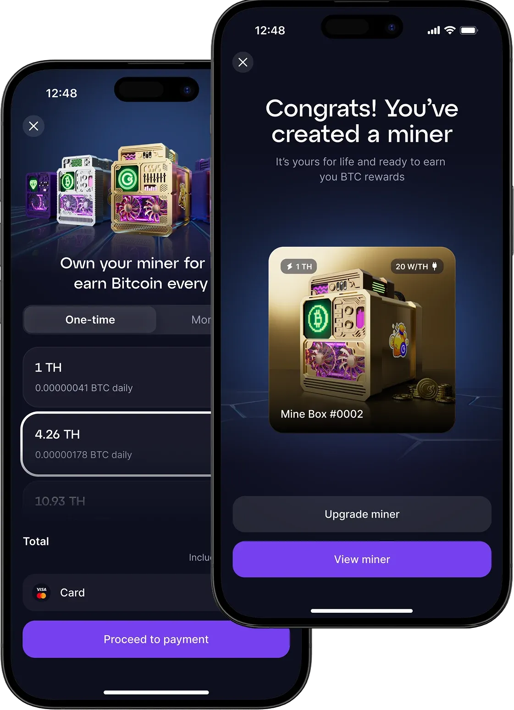Viewport: 514px width, 710px height.
Task: Click the Upgrade miner button
Action: pyautogui.click(x=362, y=514)
